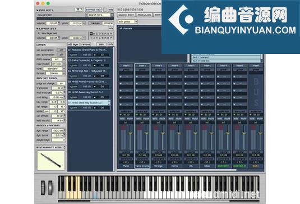Select the 03 Taiko Drums layer

pos(89,60)
